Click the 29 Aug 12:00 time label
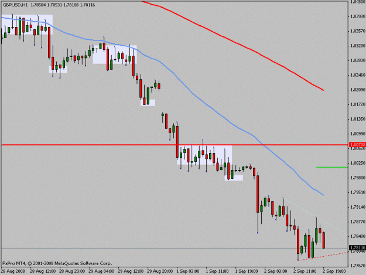 [x=131, y=271]
